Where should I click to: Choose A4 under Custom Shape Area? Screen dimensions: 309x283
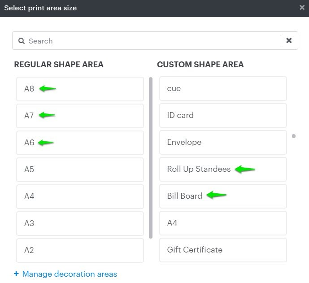tap(223, 223)
